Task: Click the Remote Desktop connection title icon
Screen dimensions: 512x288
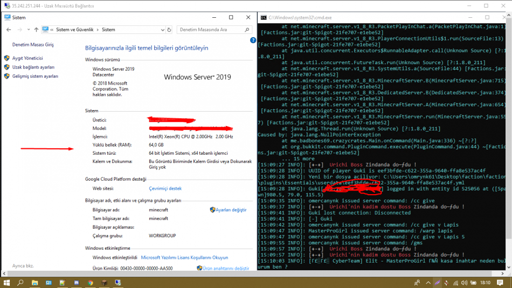Action: pyautogui.click(x=7, y=6)
